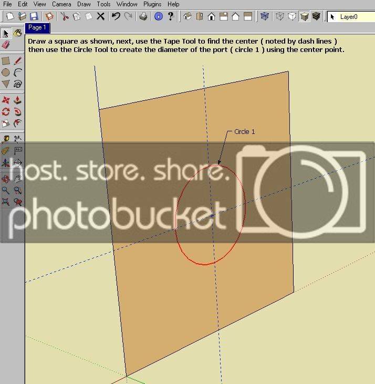Click the Paste icon in toolbar
The image size is (375, 384).
click(89, 17)
